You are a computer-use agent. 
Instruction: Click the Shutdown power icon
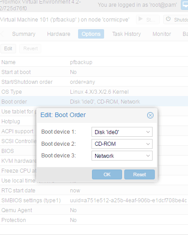pyautogui.click(x=168, y=19)
